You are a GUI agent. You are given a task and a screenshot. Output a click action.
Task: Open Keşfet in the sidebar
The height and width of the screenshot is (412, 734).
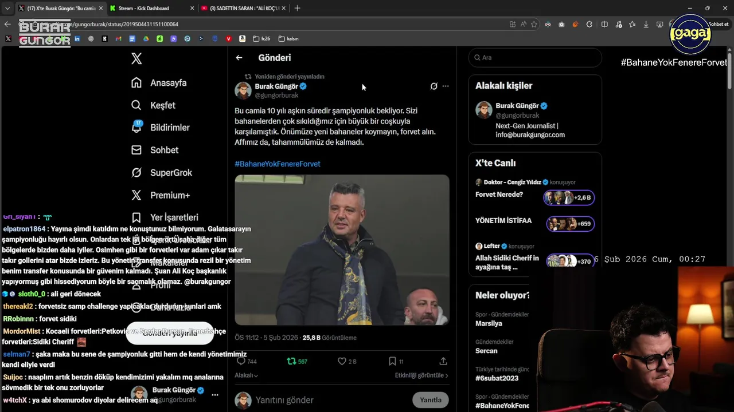coord(154,105)
